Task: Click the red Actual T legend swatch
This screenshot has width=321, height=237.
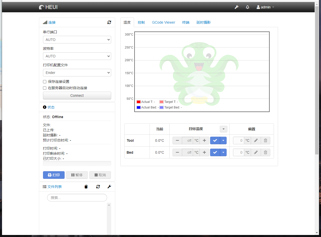Action: [138, 102]
